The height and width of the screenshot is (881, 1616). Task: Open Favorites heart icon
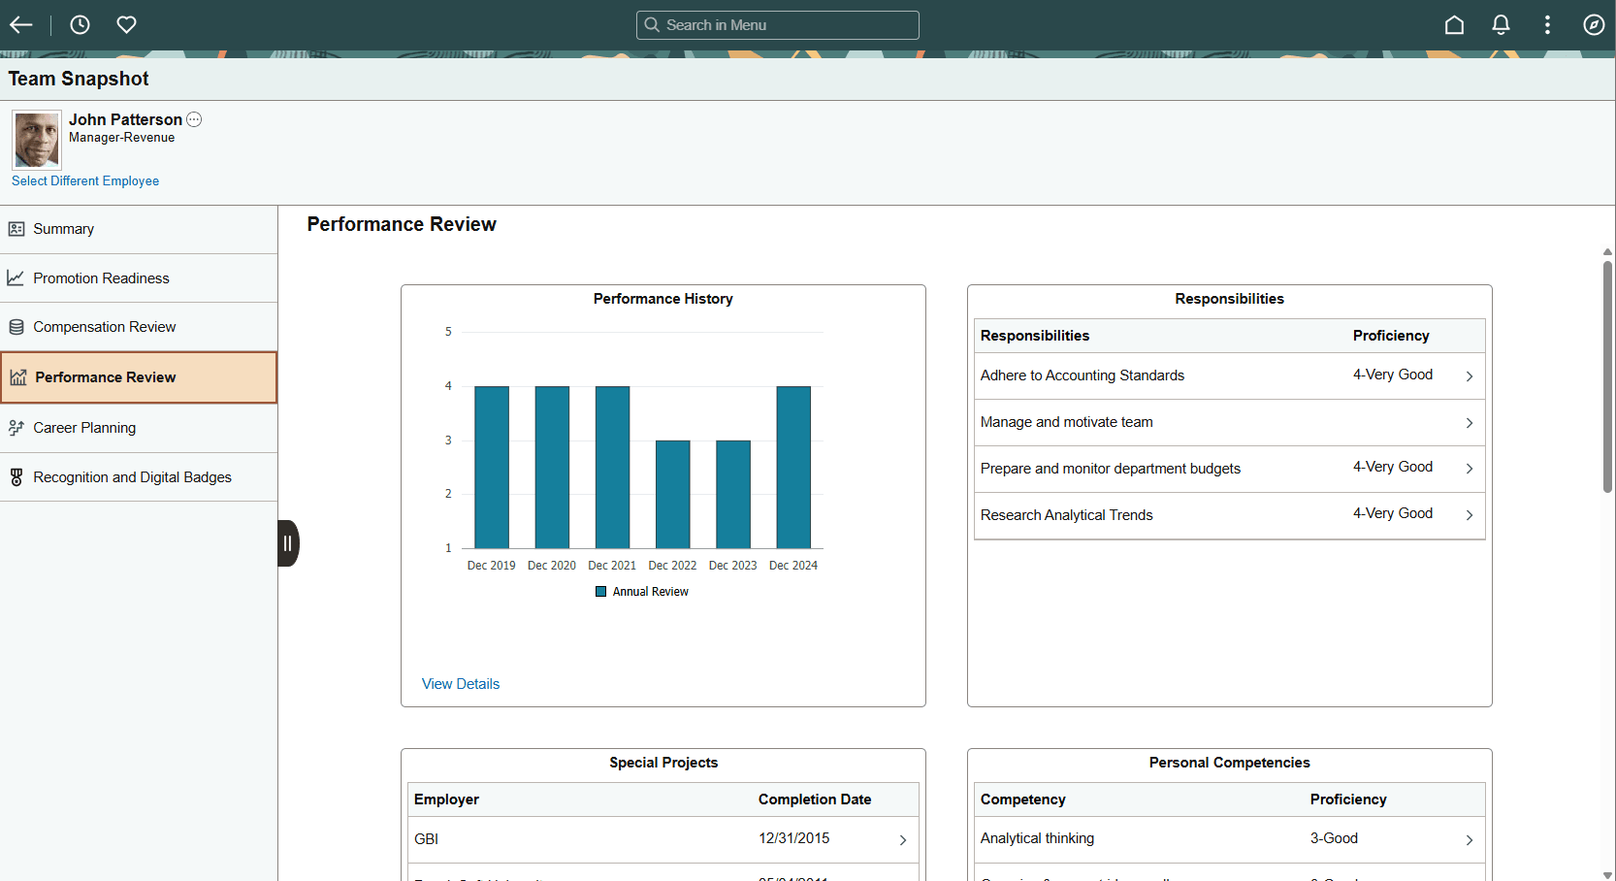coord(126,25)
